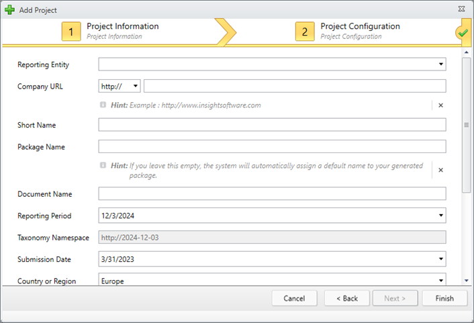Click the Short Name label
The image size is (474, 323).
coord(36,125)
